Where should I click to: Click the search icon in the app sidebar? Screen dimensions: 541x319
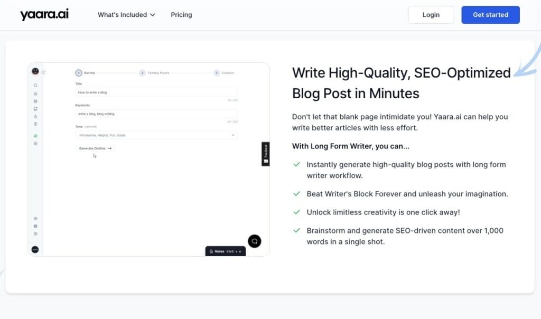(x=35, y=86)
